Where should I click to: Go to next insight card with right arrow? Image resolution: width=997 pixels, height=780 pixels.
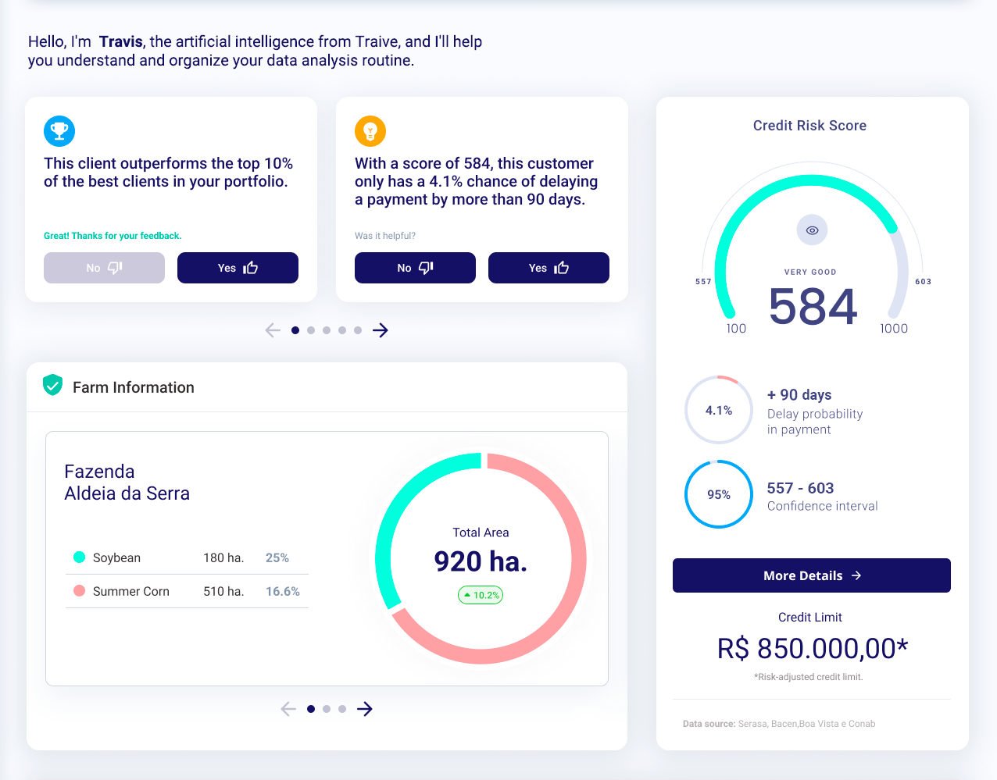(381, 330)
